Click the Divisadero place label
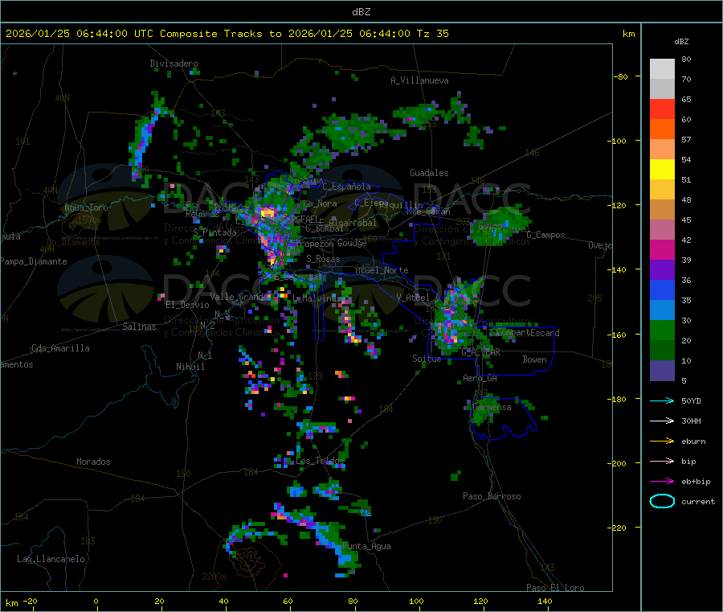Viewport: 723px width, 612px height. click(x=174, y=64)
